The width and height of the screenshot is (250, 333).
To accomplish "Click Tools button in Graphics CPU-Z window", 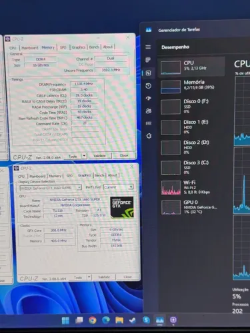I will [x=78, y=278].
